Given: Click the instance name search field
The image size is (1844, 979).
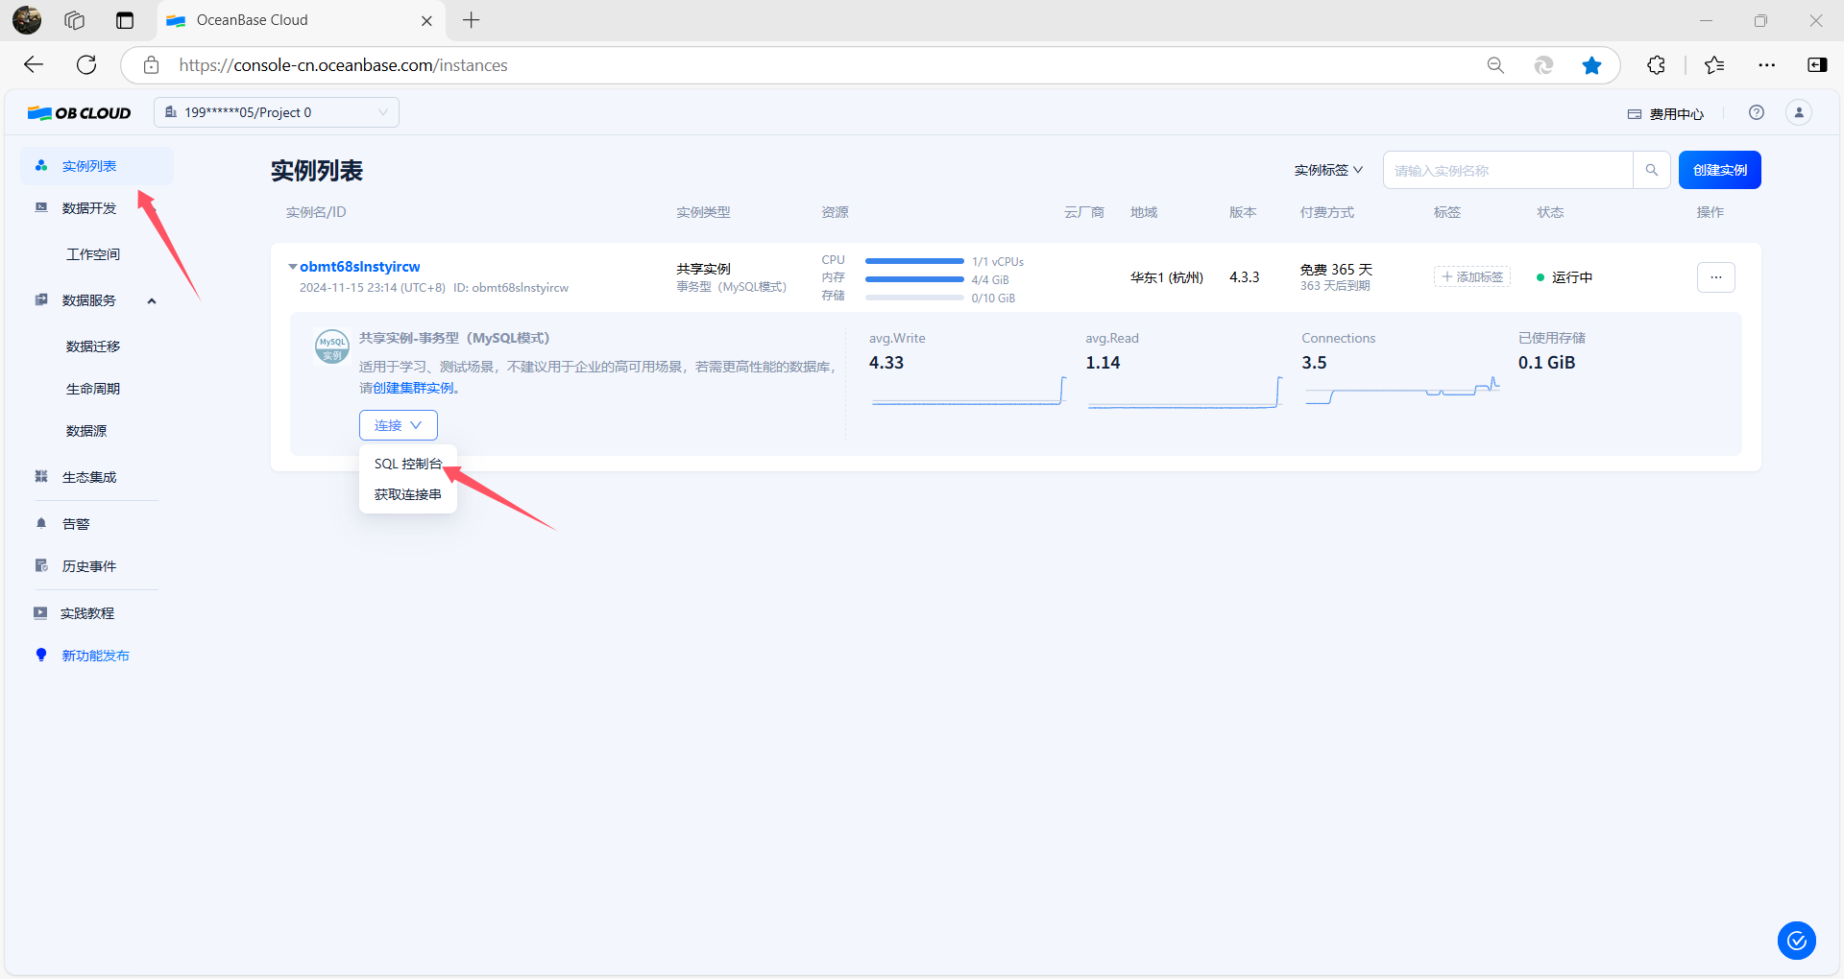Looking at the screenshot, I should 1508,170.
